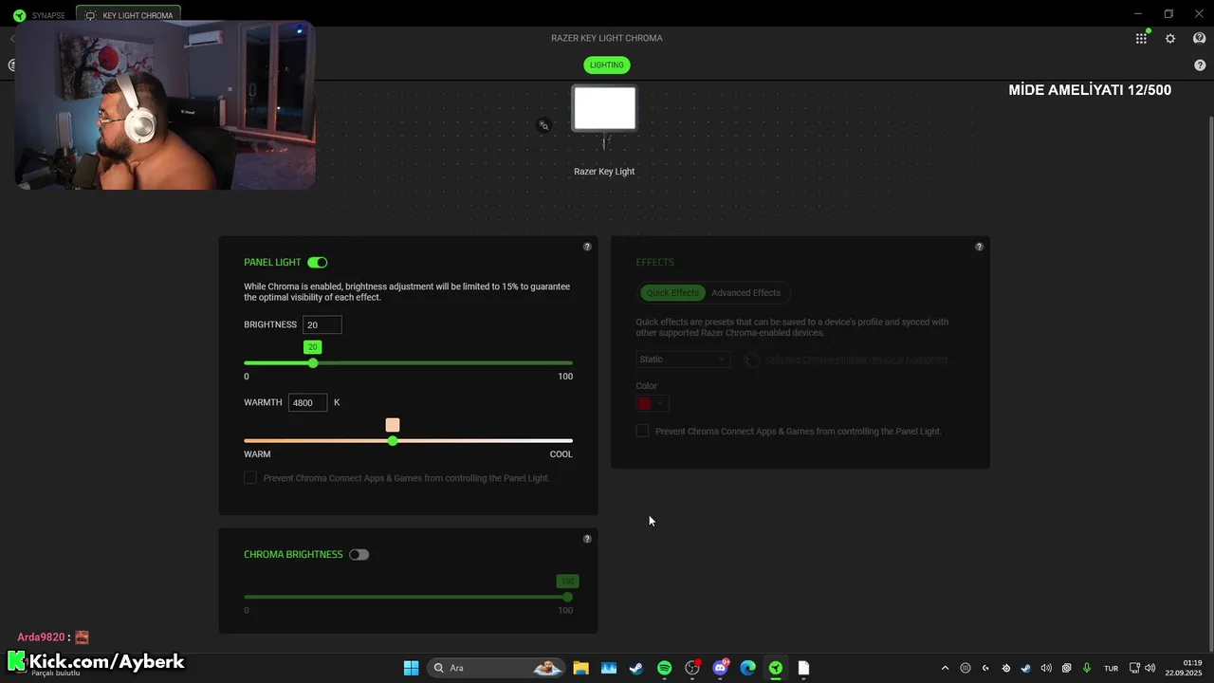
Task: Select the LIGHTING tab
Action: (x=607, y=65)
